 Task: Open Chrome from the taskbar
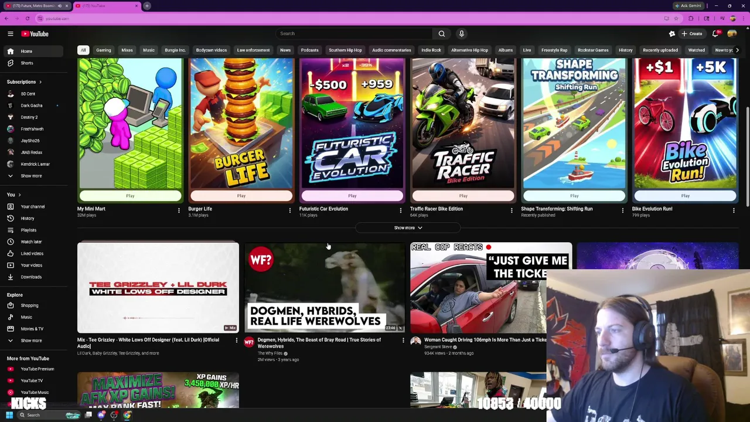coord(127,415)
